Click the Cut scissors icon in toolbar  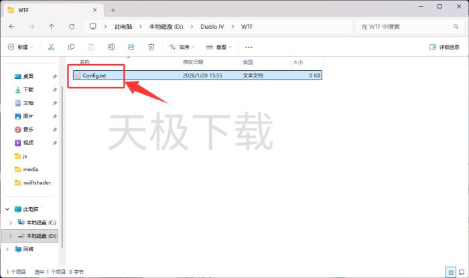[51, 47]
